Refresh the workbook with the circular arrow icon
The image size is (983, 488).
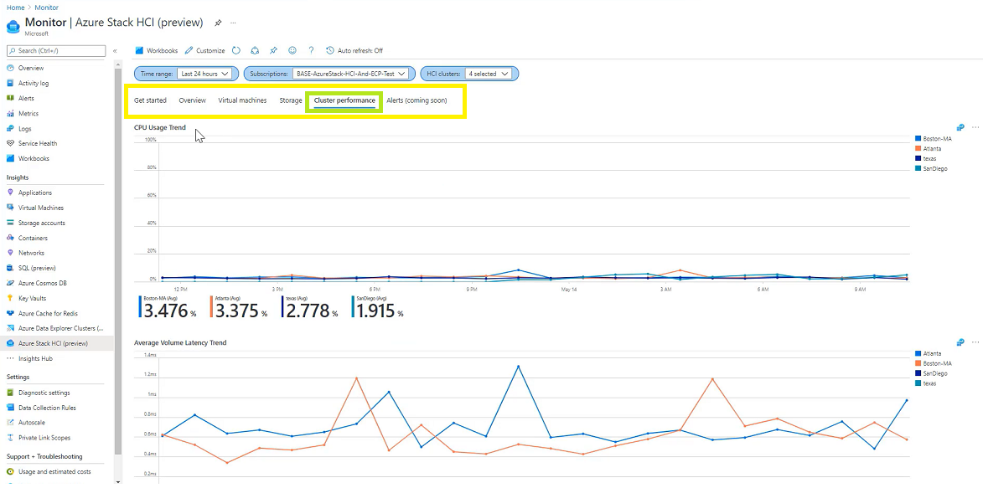click(236, 51)
